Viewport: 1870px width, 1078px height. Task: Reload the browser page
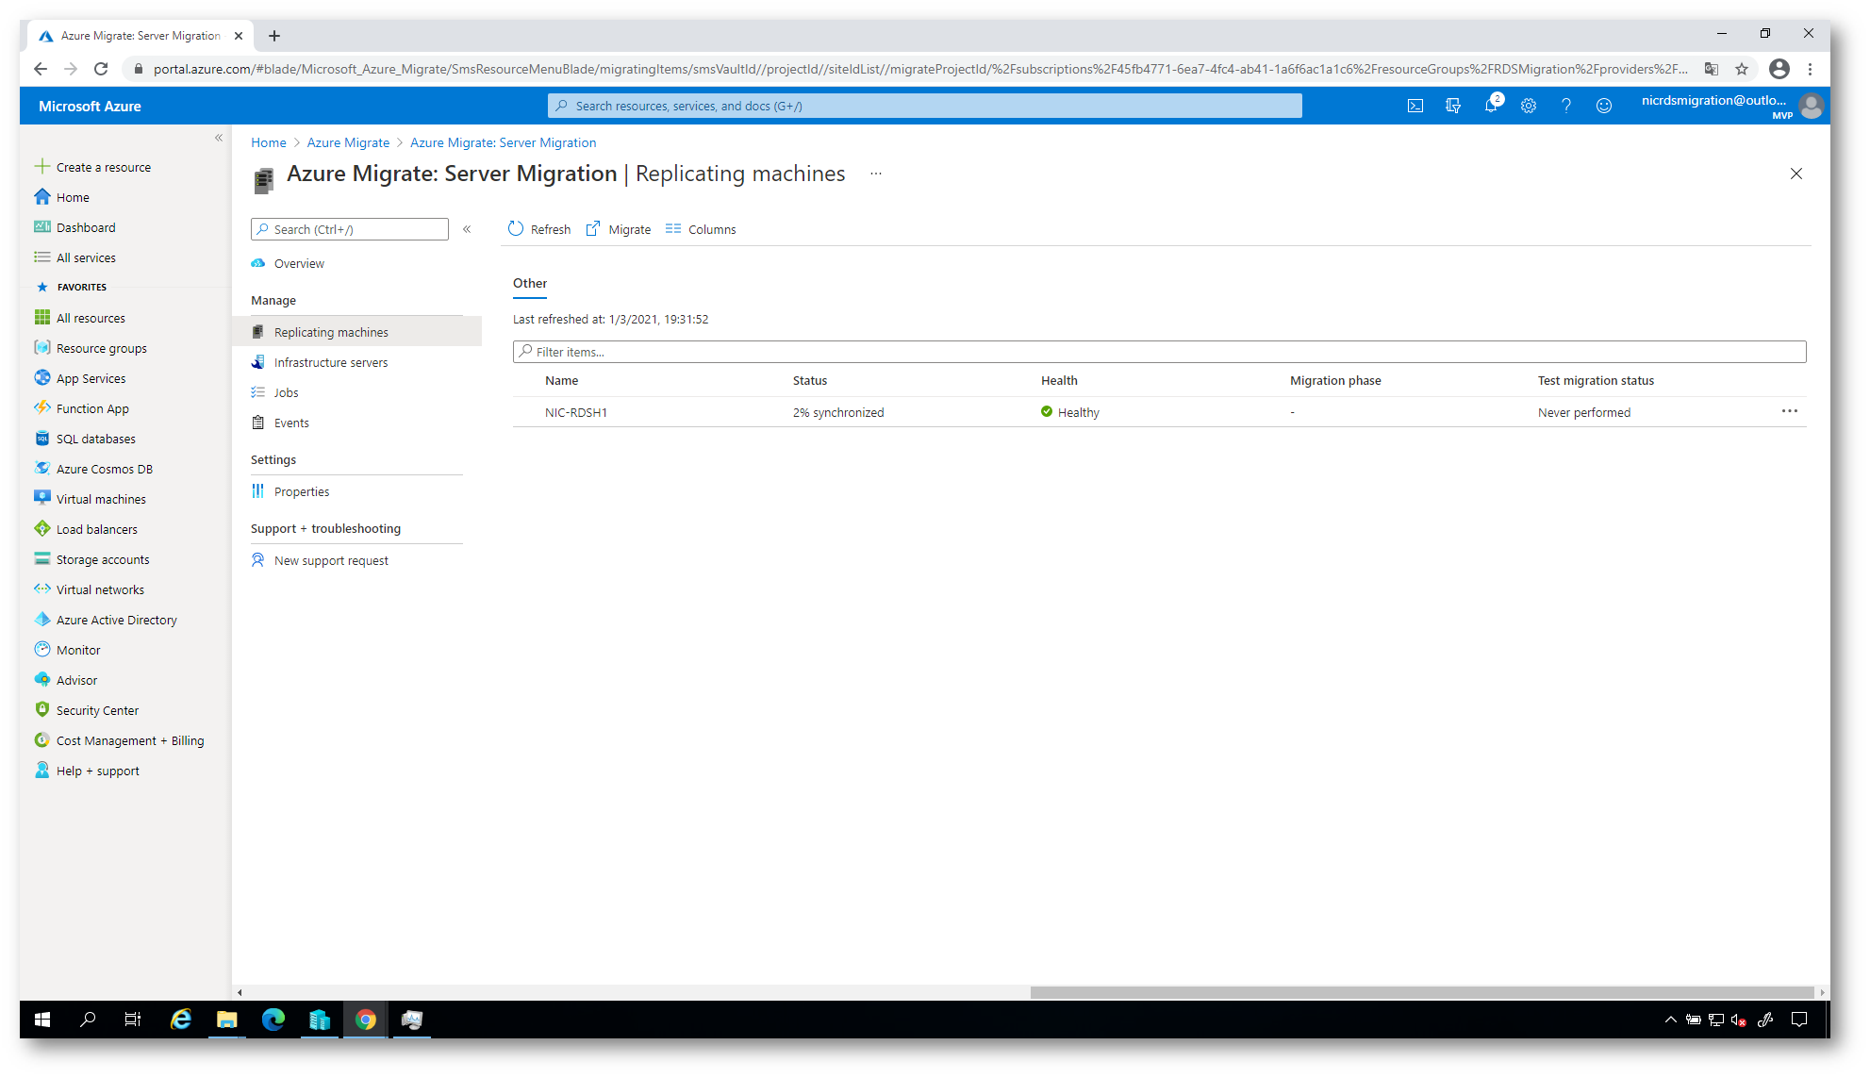101,69
